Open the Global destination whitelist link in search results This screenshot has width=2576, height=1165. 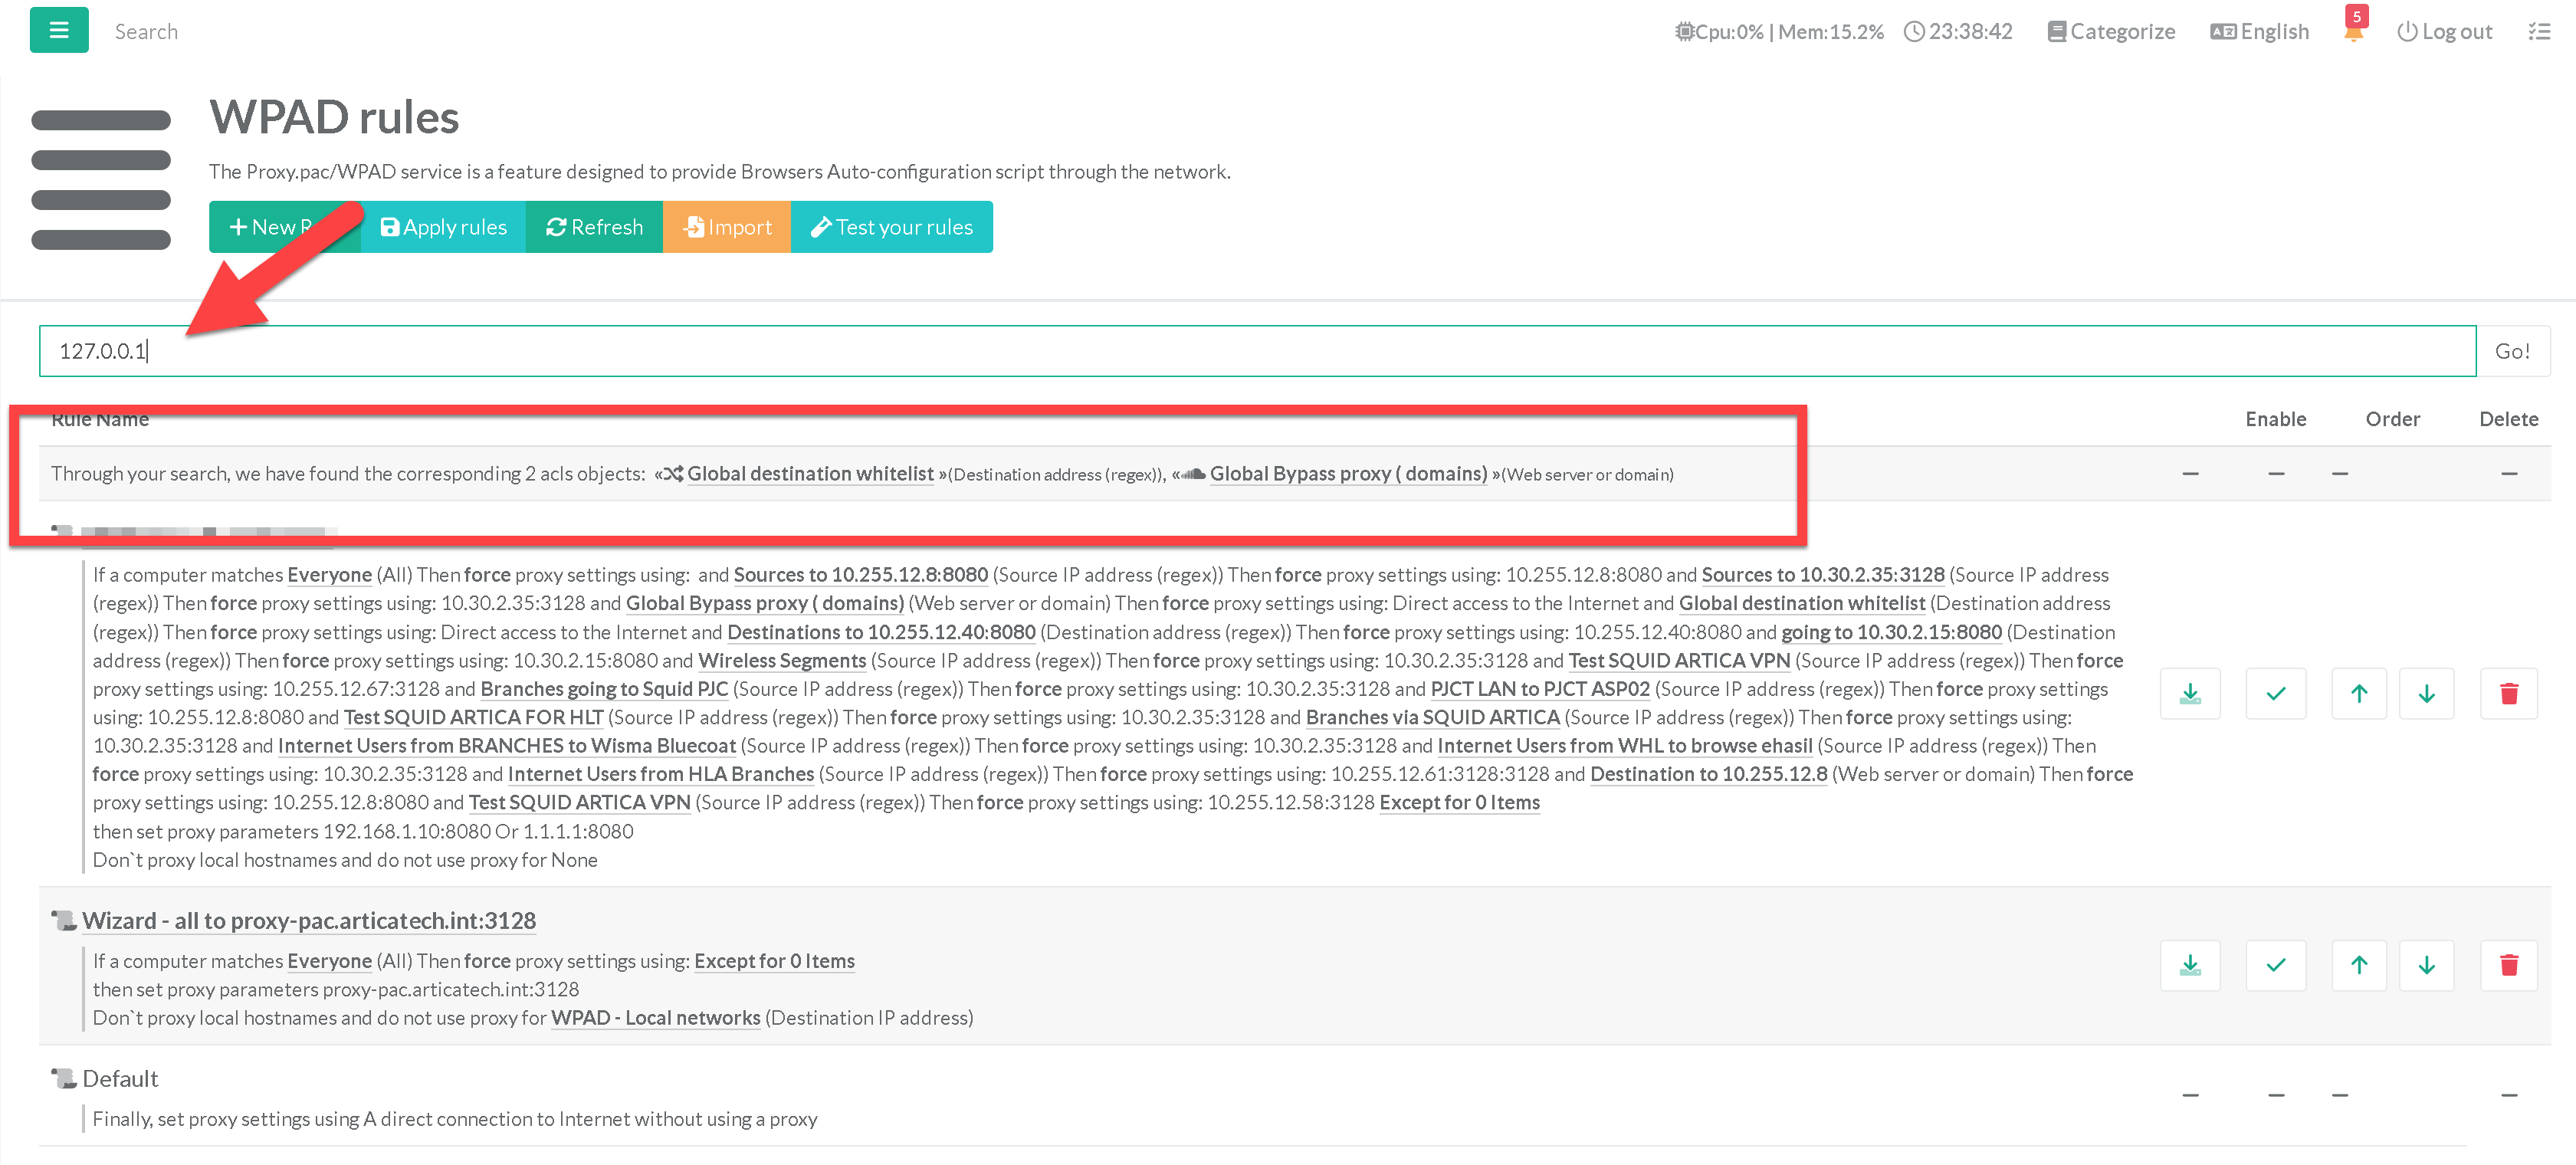coord(809,474)
